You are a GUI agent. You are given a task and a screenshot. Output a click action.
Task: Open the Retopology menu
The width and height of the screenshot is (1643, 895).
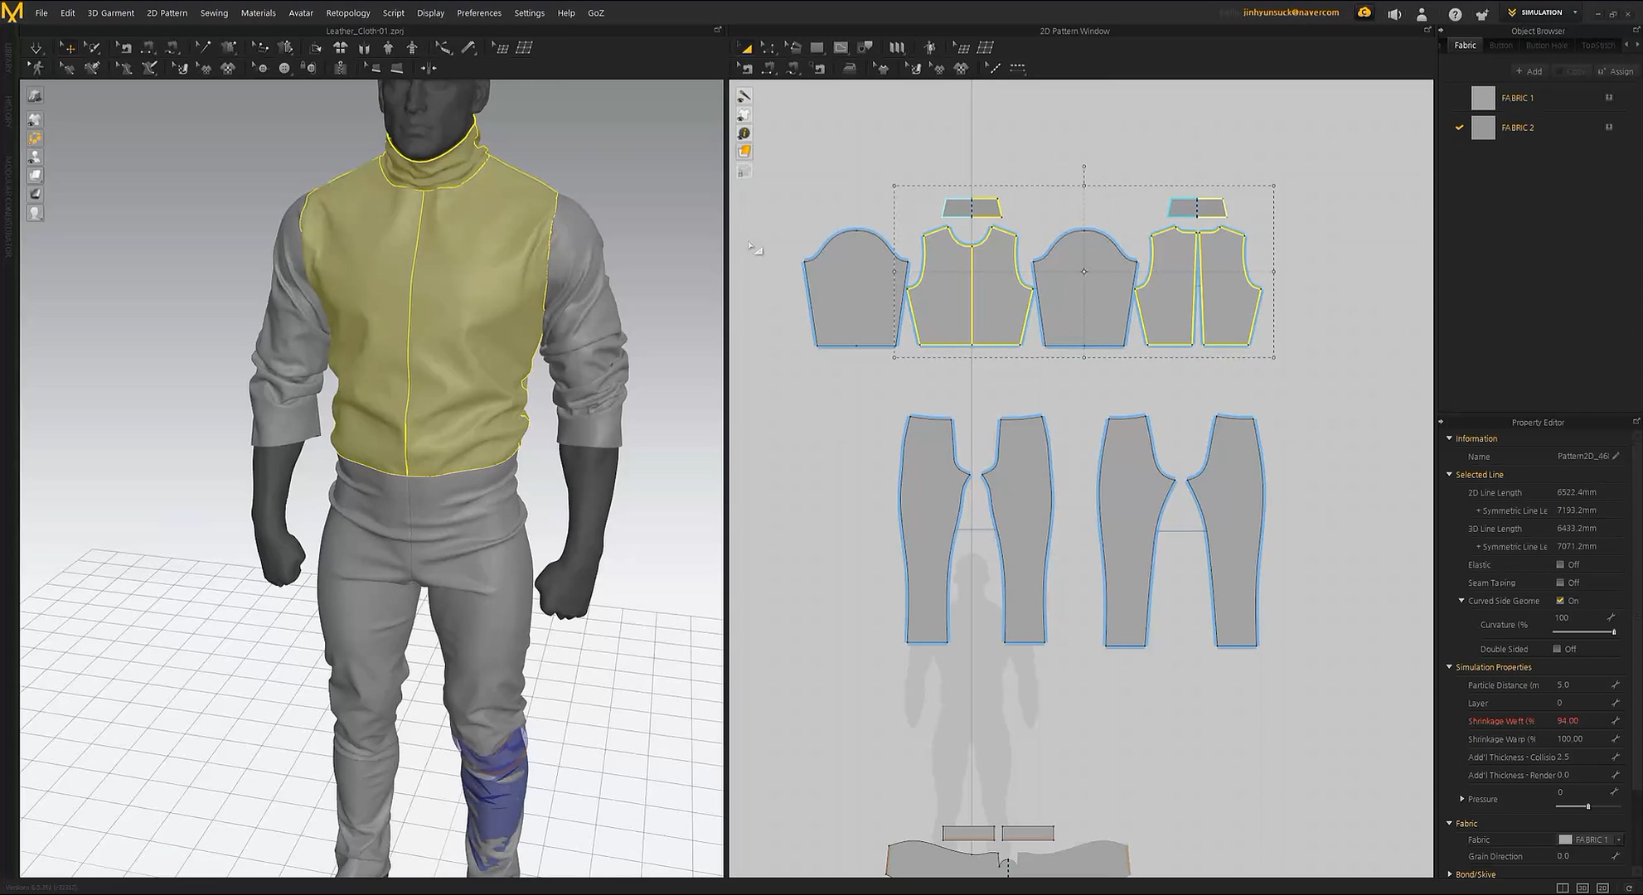coord(347,13)
